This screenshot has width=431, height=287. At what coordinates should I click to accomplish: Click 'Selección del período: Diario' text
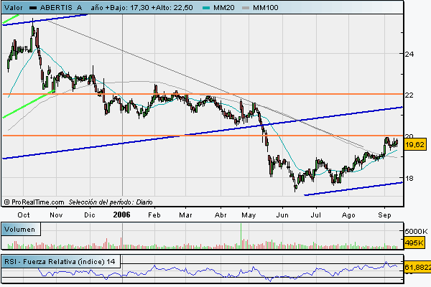[111, 202]
